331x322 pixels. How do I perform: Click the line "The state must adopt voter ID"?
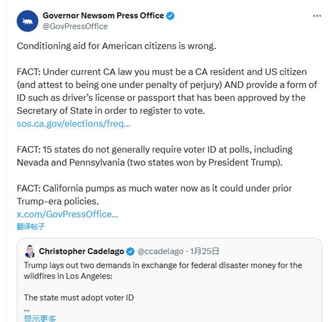[x=79, y=298]
